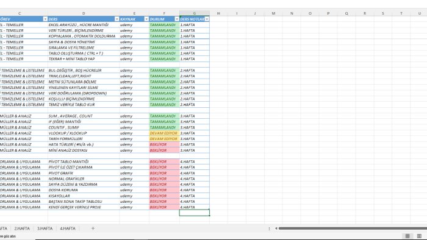Select cell 'KISAYOLLAR'
This screenshot has height=240, width=427.
click(x=84, y=196)
